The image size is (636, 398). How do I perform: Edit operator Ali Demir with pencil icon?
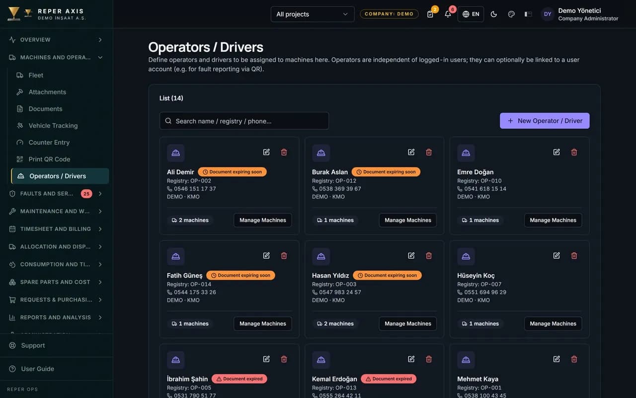coord(266,152)
